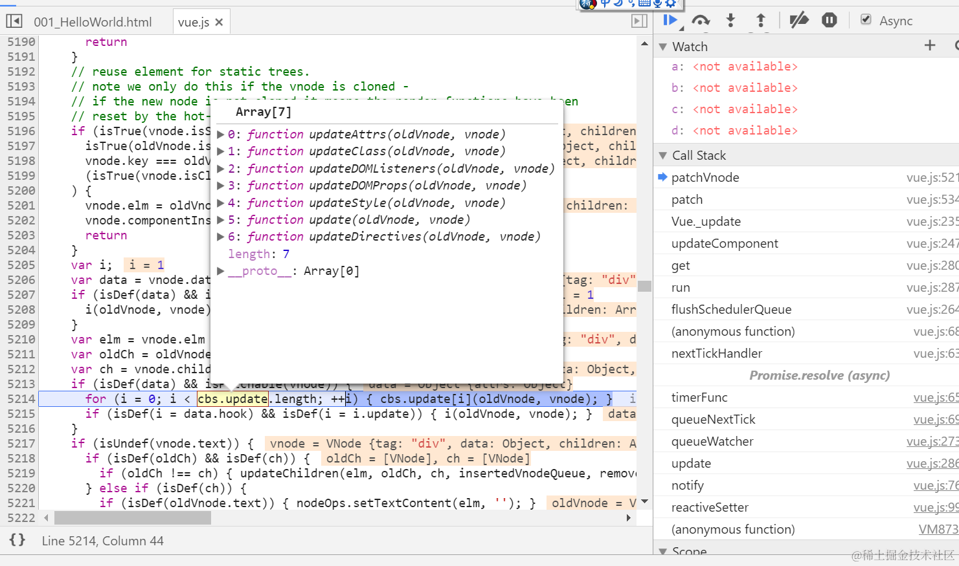Viewport: 959px width, 566px height.
Task: Collapse the Call Stack section
Action: 662,155
